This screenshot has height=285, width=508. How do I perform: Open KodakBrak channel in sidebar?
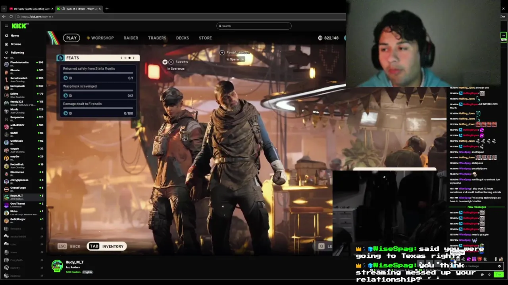[23, 165]
